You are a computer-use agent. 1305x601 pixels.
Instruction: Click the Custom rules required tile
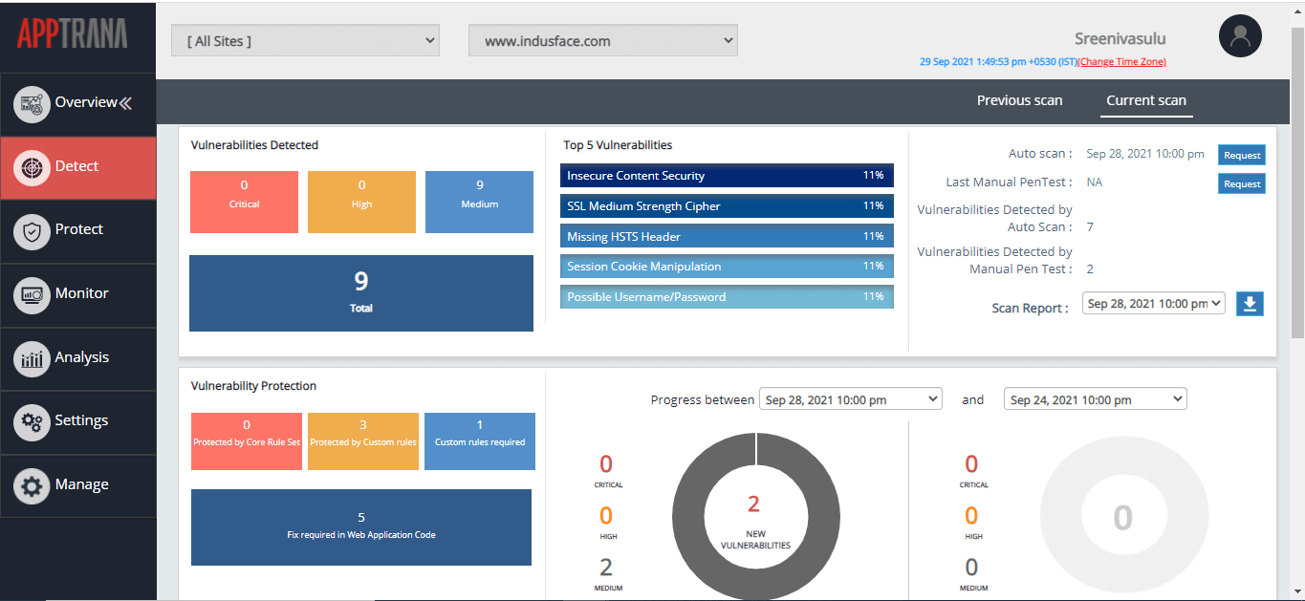pyautogui.click(x=480, y=441)
